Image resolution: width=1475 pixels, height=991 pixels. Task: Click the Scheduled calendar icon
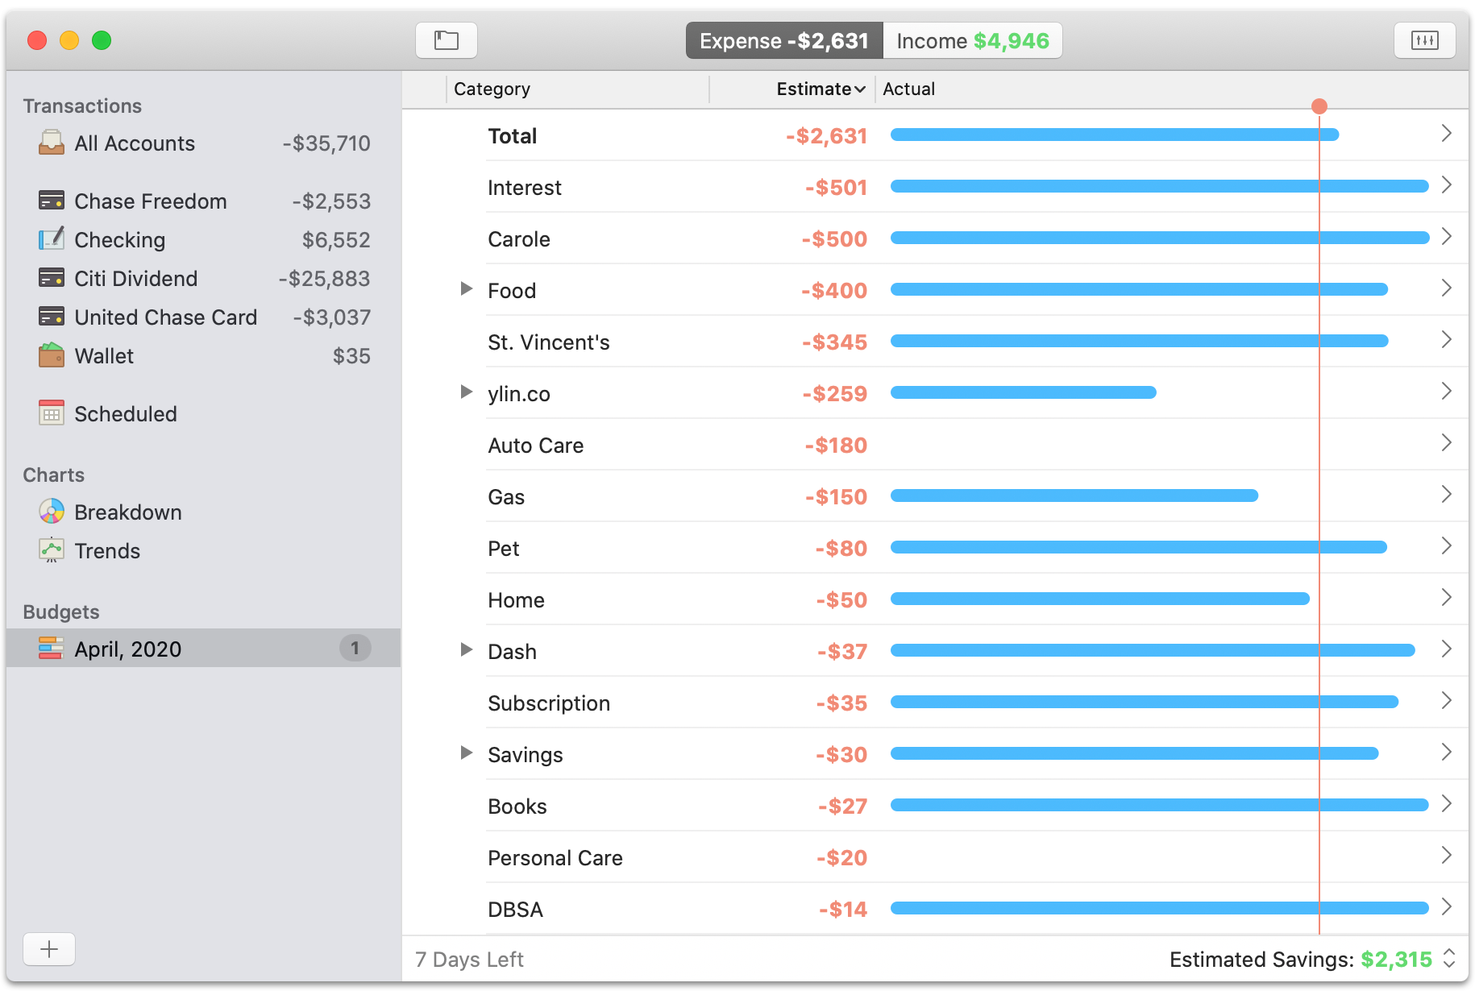52,413
